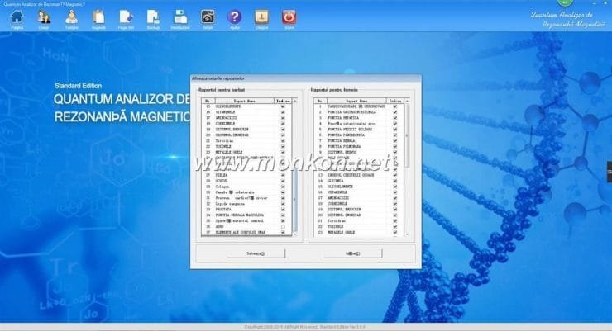Enable the unchecked ADHD checkbox
612x331 pixels.
283,227
